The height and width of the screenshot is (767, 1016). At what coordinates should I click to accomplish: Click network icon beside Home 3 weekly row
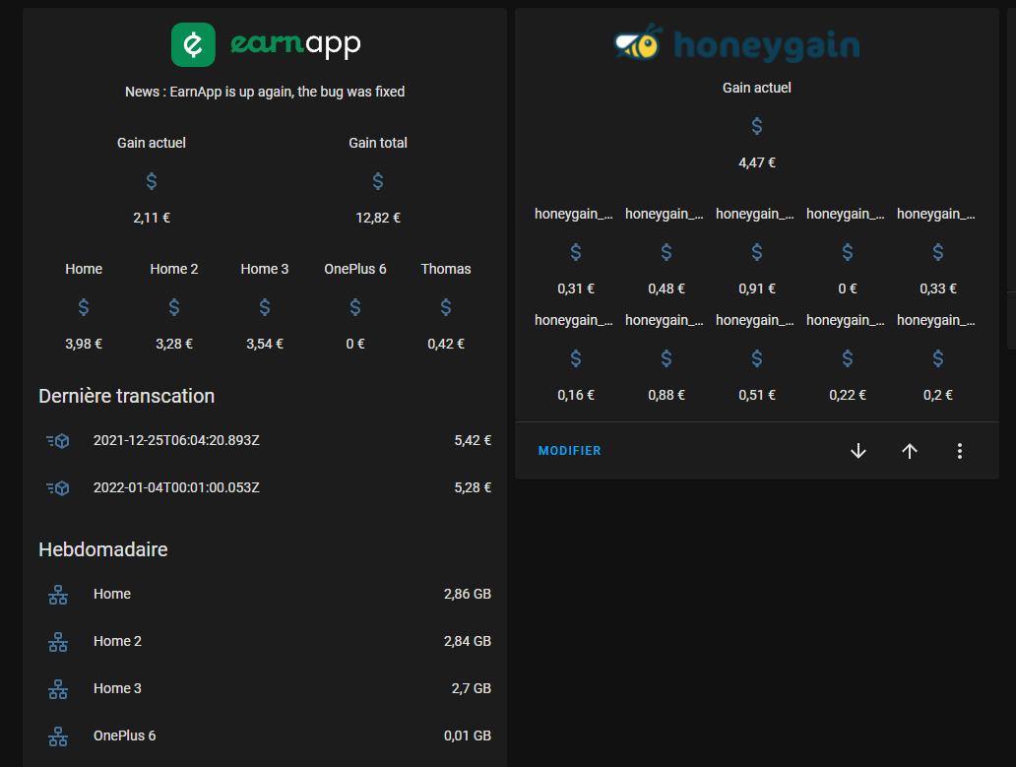tap(58, 688)
